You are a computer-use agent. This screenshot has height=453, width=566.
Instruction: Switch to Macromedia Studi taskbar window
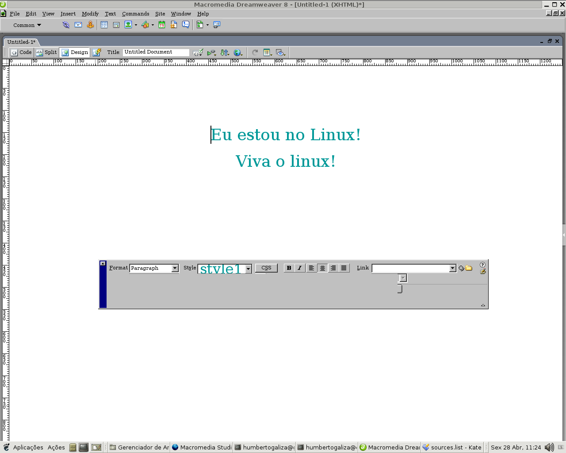click(x=202, y=447)
